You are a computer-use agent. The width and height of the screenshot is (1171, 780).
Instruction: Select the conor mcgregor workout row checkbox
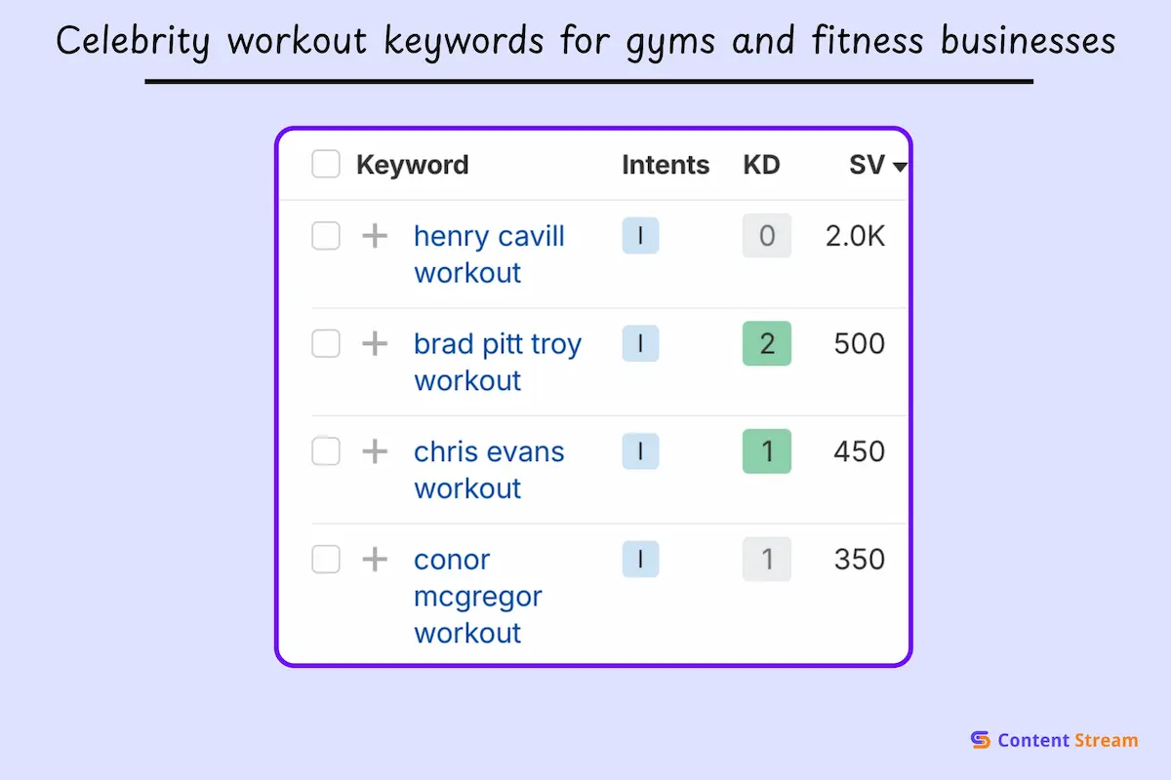click(326, 559)
